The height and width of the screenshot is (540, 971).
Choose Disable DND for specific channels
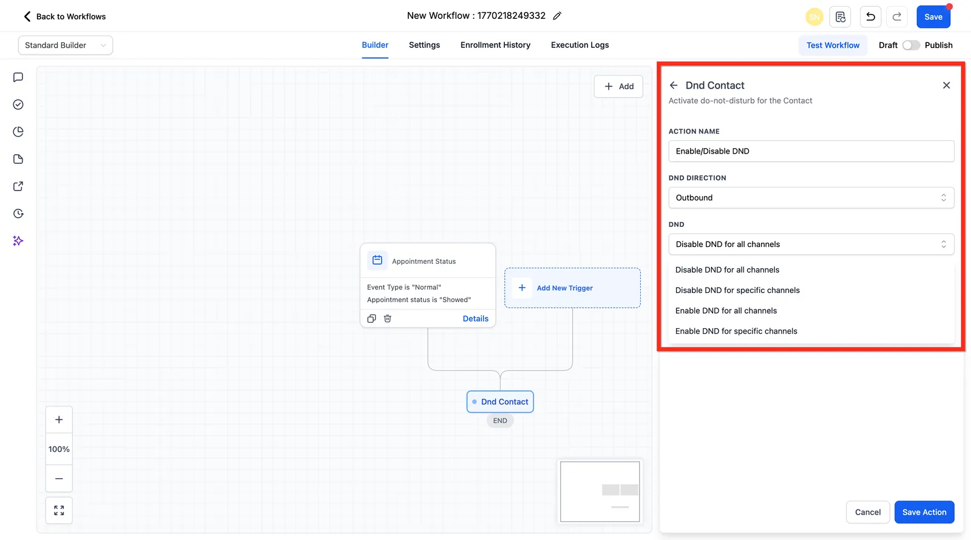click(x=811, y=290)
